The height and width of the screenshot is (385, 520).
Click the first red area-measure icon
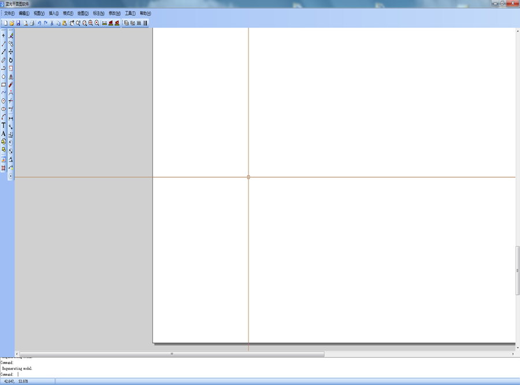111,23
